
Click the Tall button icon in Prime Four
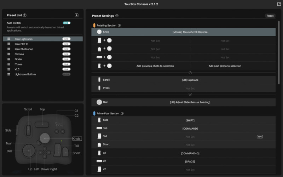pos(99,136)
